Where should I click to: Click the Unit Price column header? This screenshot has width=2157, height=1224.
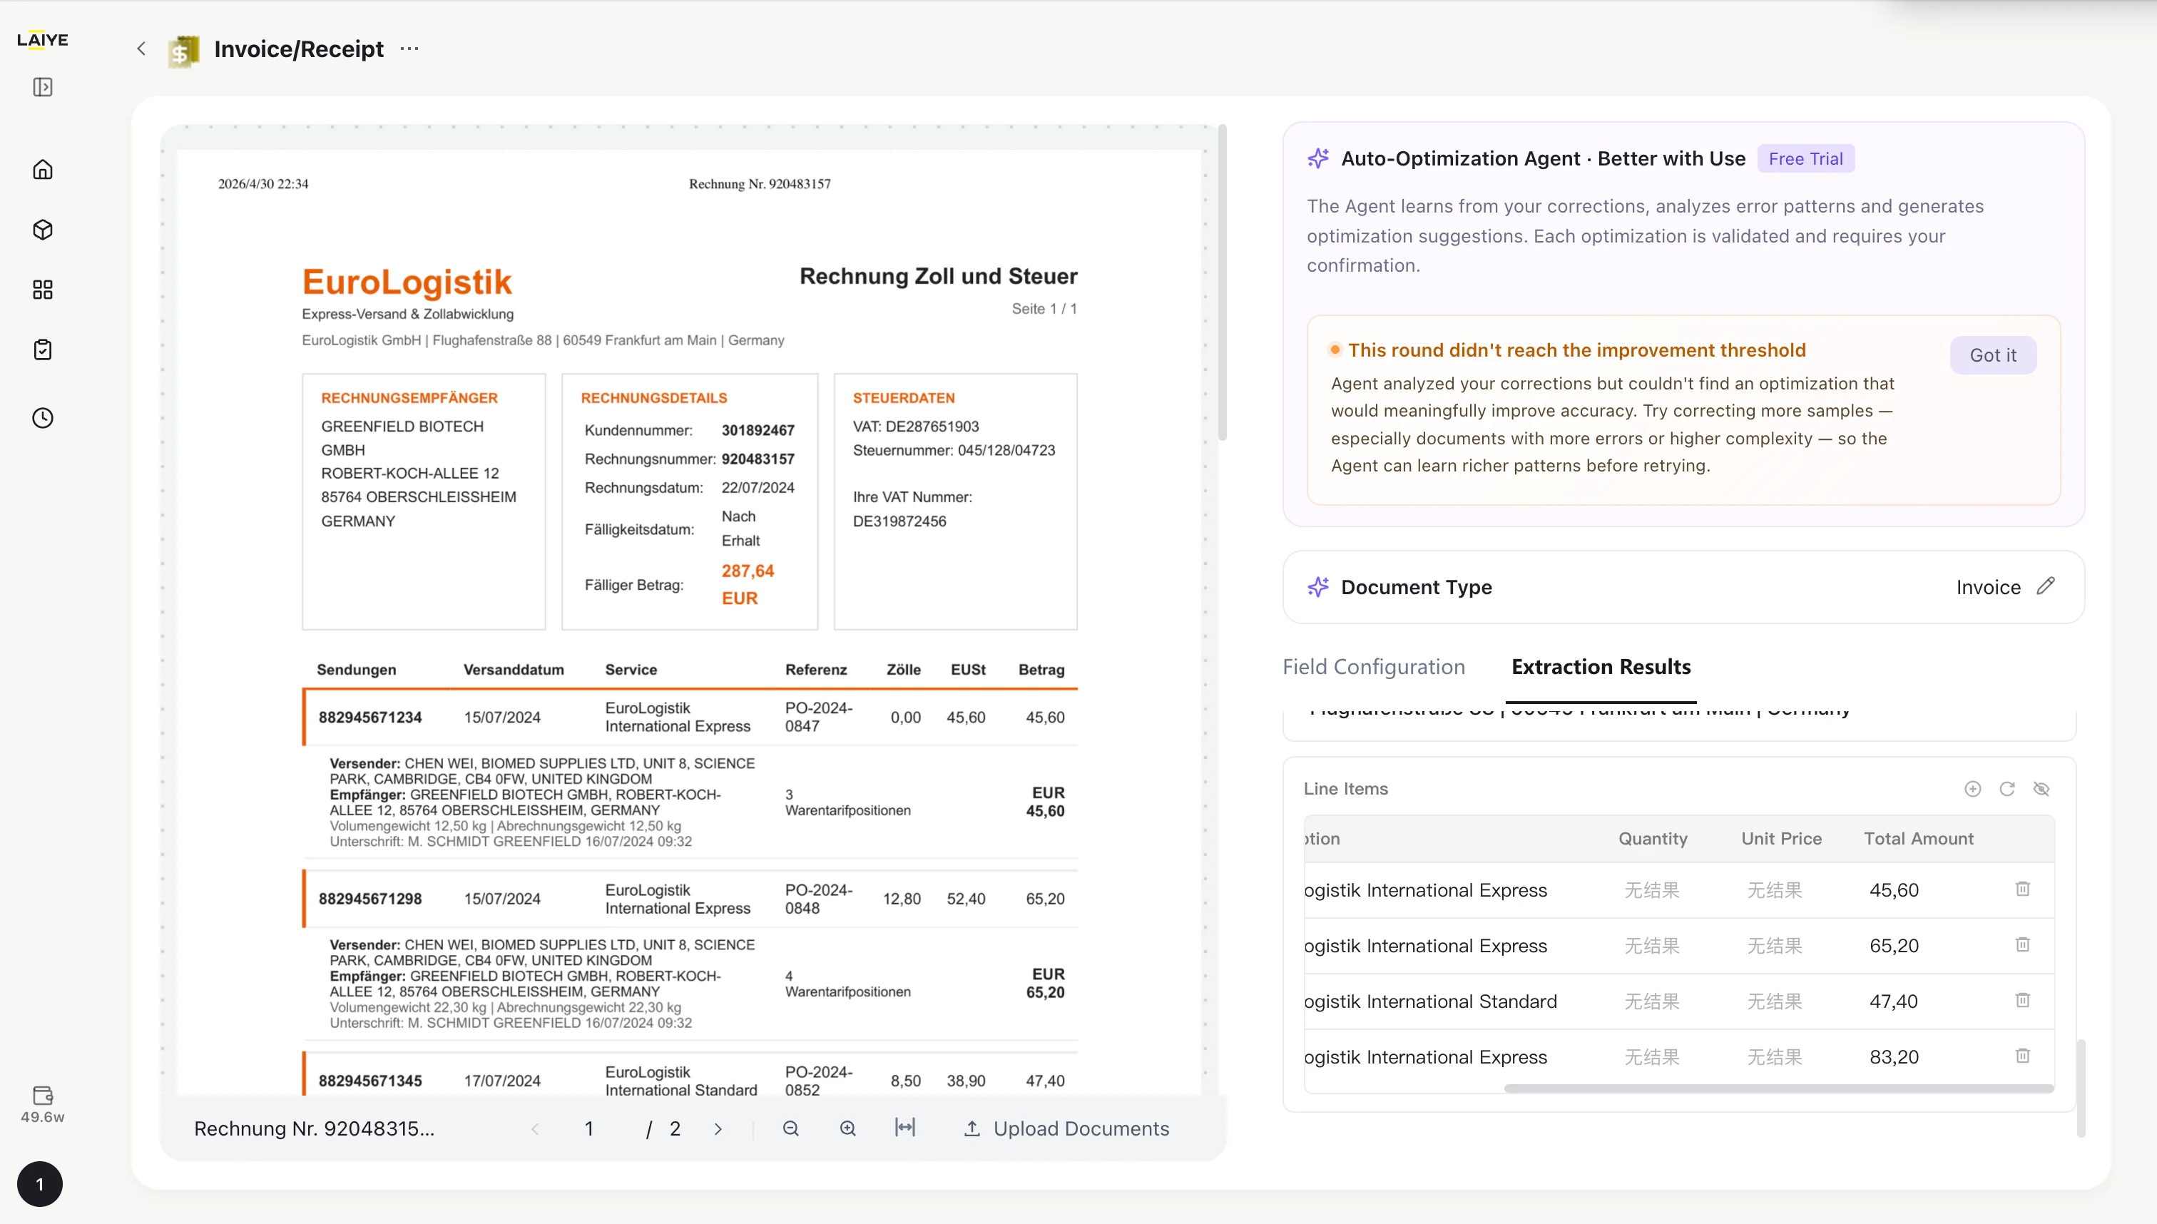point(1781,838)
